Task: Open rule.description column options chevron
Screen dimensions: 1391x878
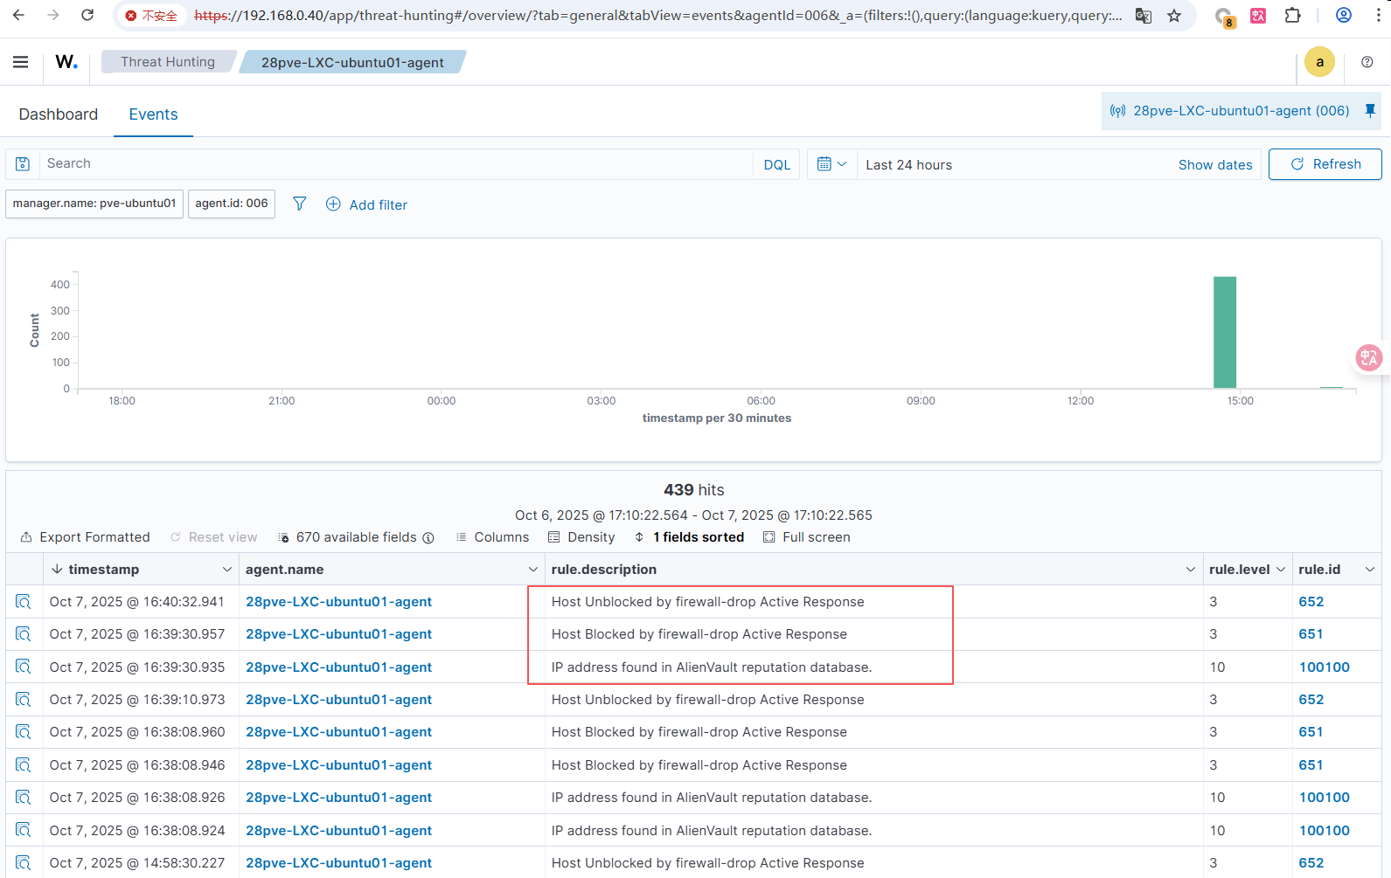Action: (x=1190, y=570)
